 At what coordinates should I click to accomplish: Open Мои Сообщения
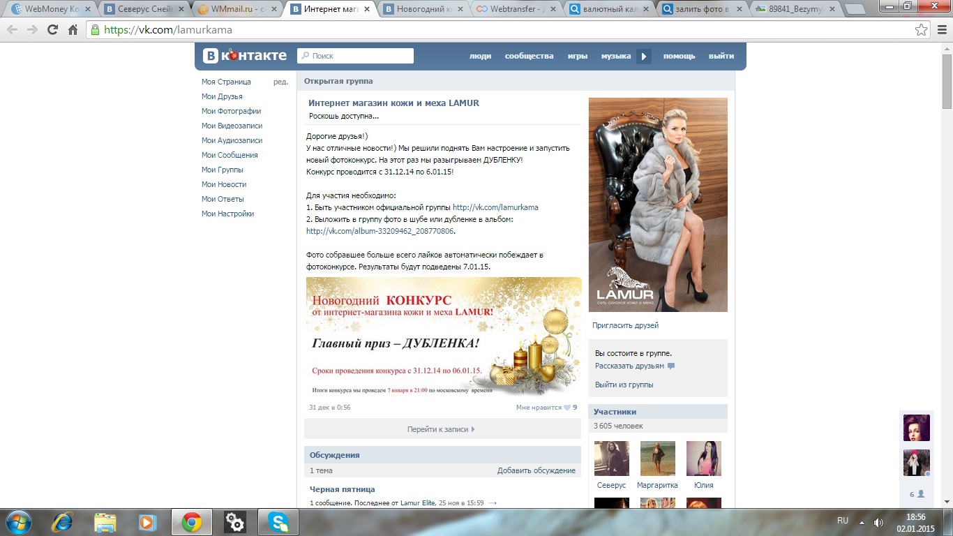pyautogui.click(x=230, y=155)
